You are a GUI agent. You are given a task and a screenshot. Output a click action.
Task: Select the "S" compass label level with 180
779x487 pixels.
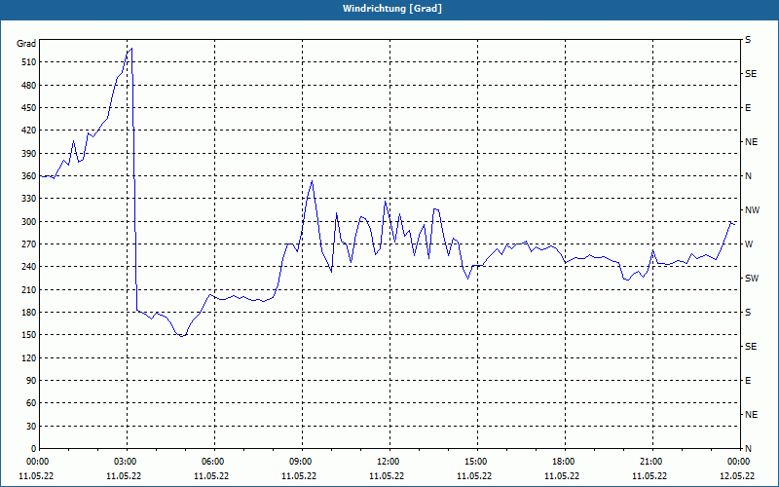748,313
